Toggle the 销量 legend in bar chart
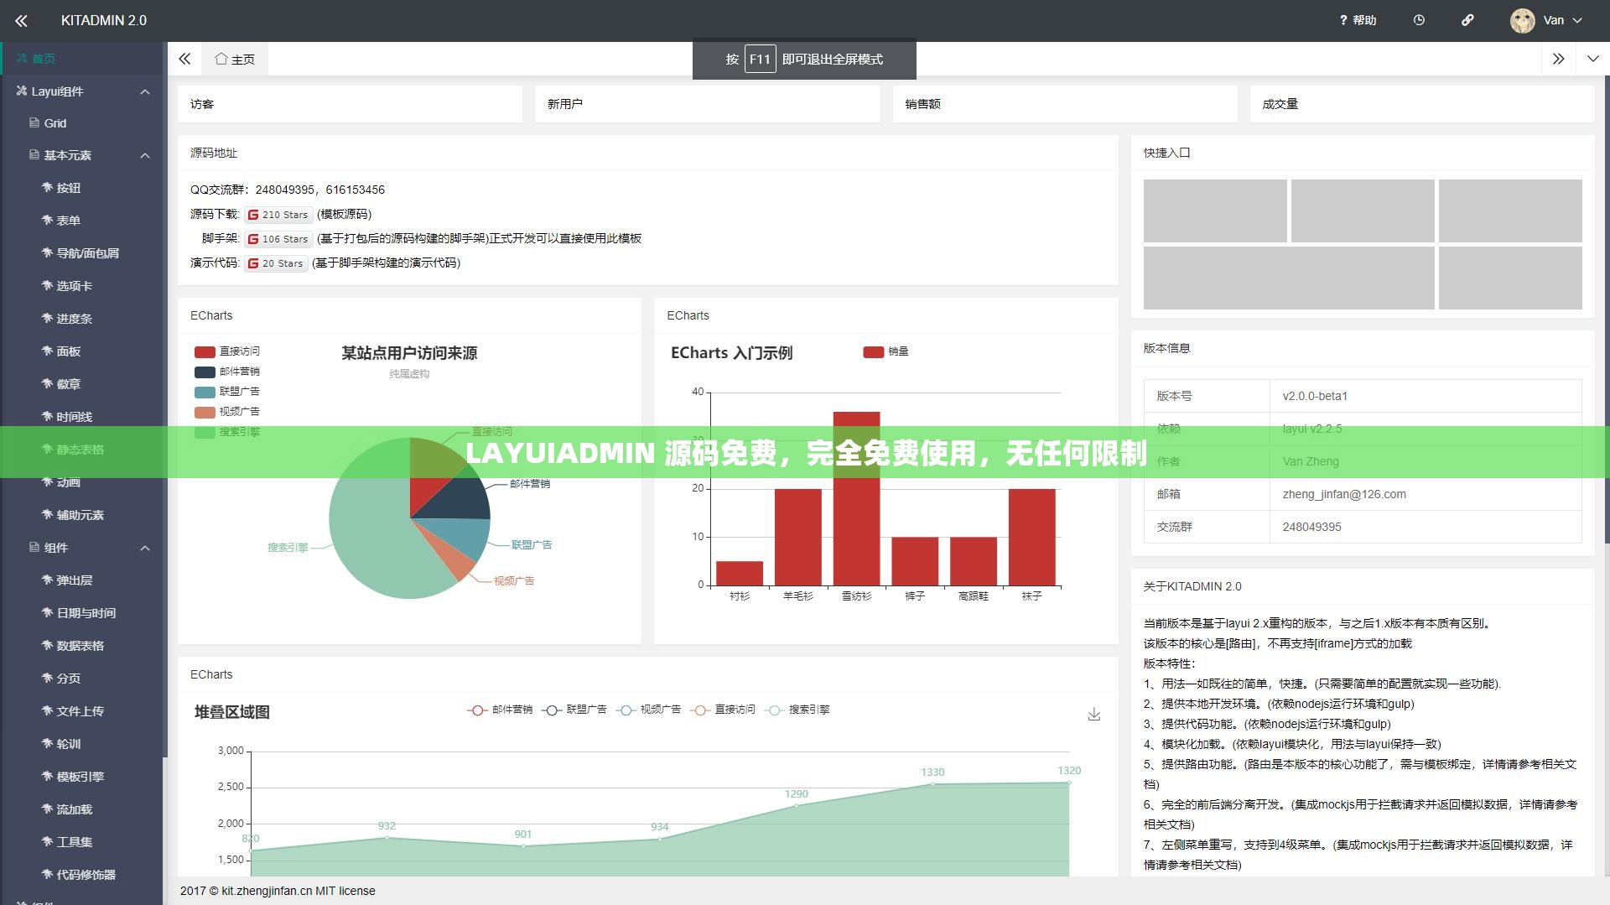1610x905 pixels. pos(886,351)
